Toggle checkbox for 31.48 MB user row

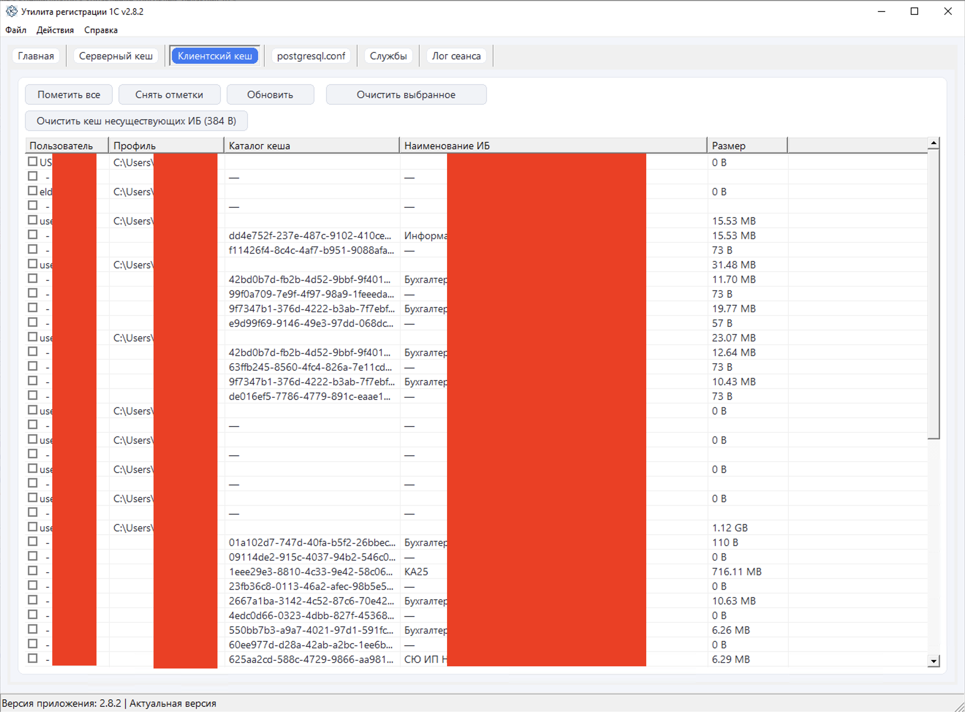[x=33, y=264]
